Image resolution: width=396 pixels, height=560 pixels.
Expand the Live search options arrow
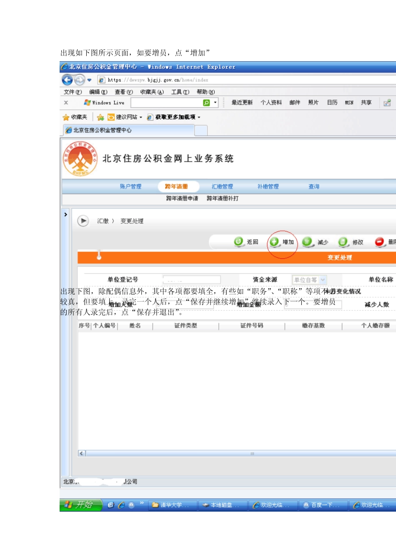click(215, 102)
